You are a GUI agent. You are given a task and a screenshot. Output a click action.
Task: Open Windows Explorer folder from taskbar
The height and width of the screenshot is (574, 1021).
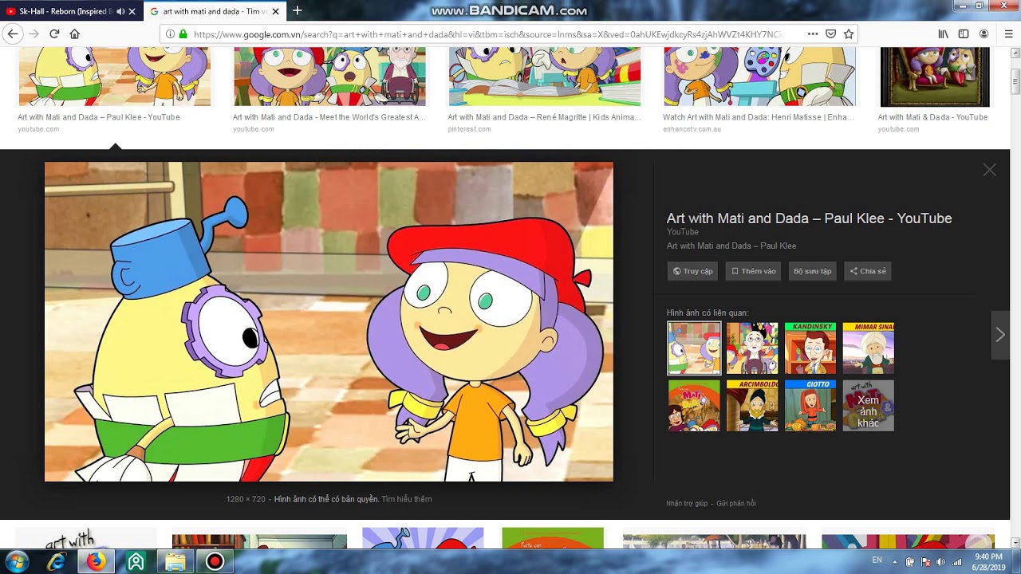(x=175, y=561)
